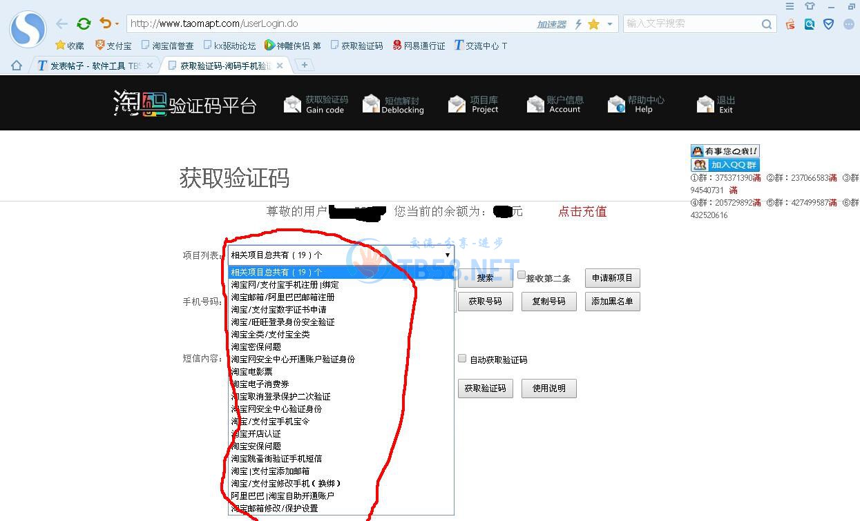Open the 神雕侠侣 bookmark

tap(293, 46)
